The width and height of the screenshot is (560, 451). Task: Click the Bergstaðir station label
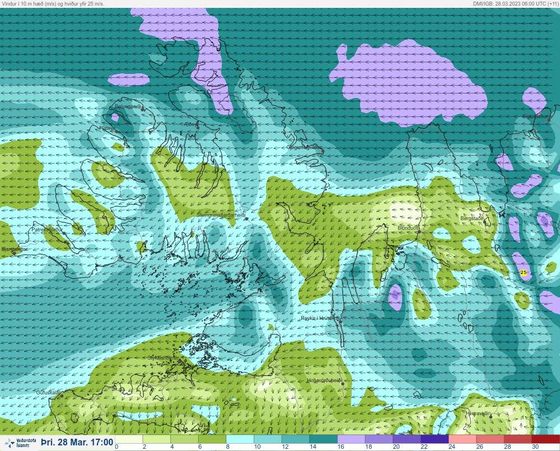pyautogui.click(x=472, y=218)
